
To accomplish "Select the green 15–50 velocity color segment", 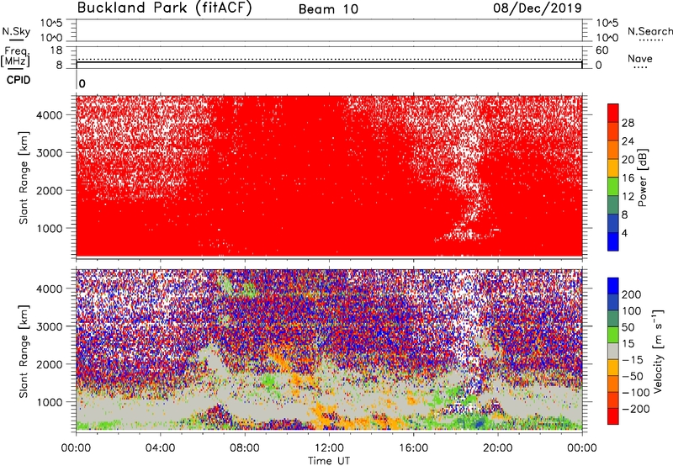I will (x=613, y=335).
